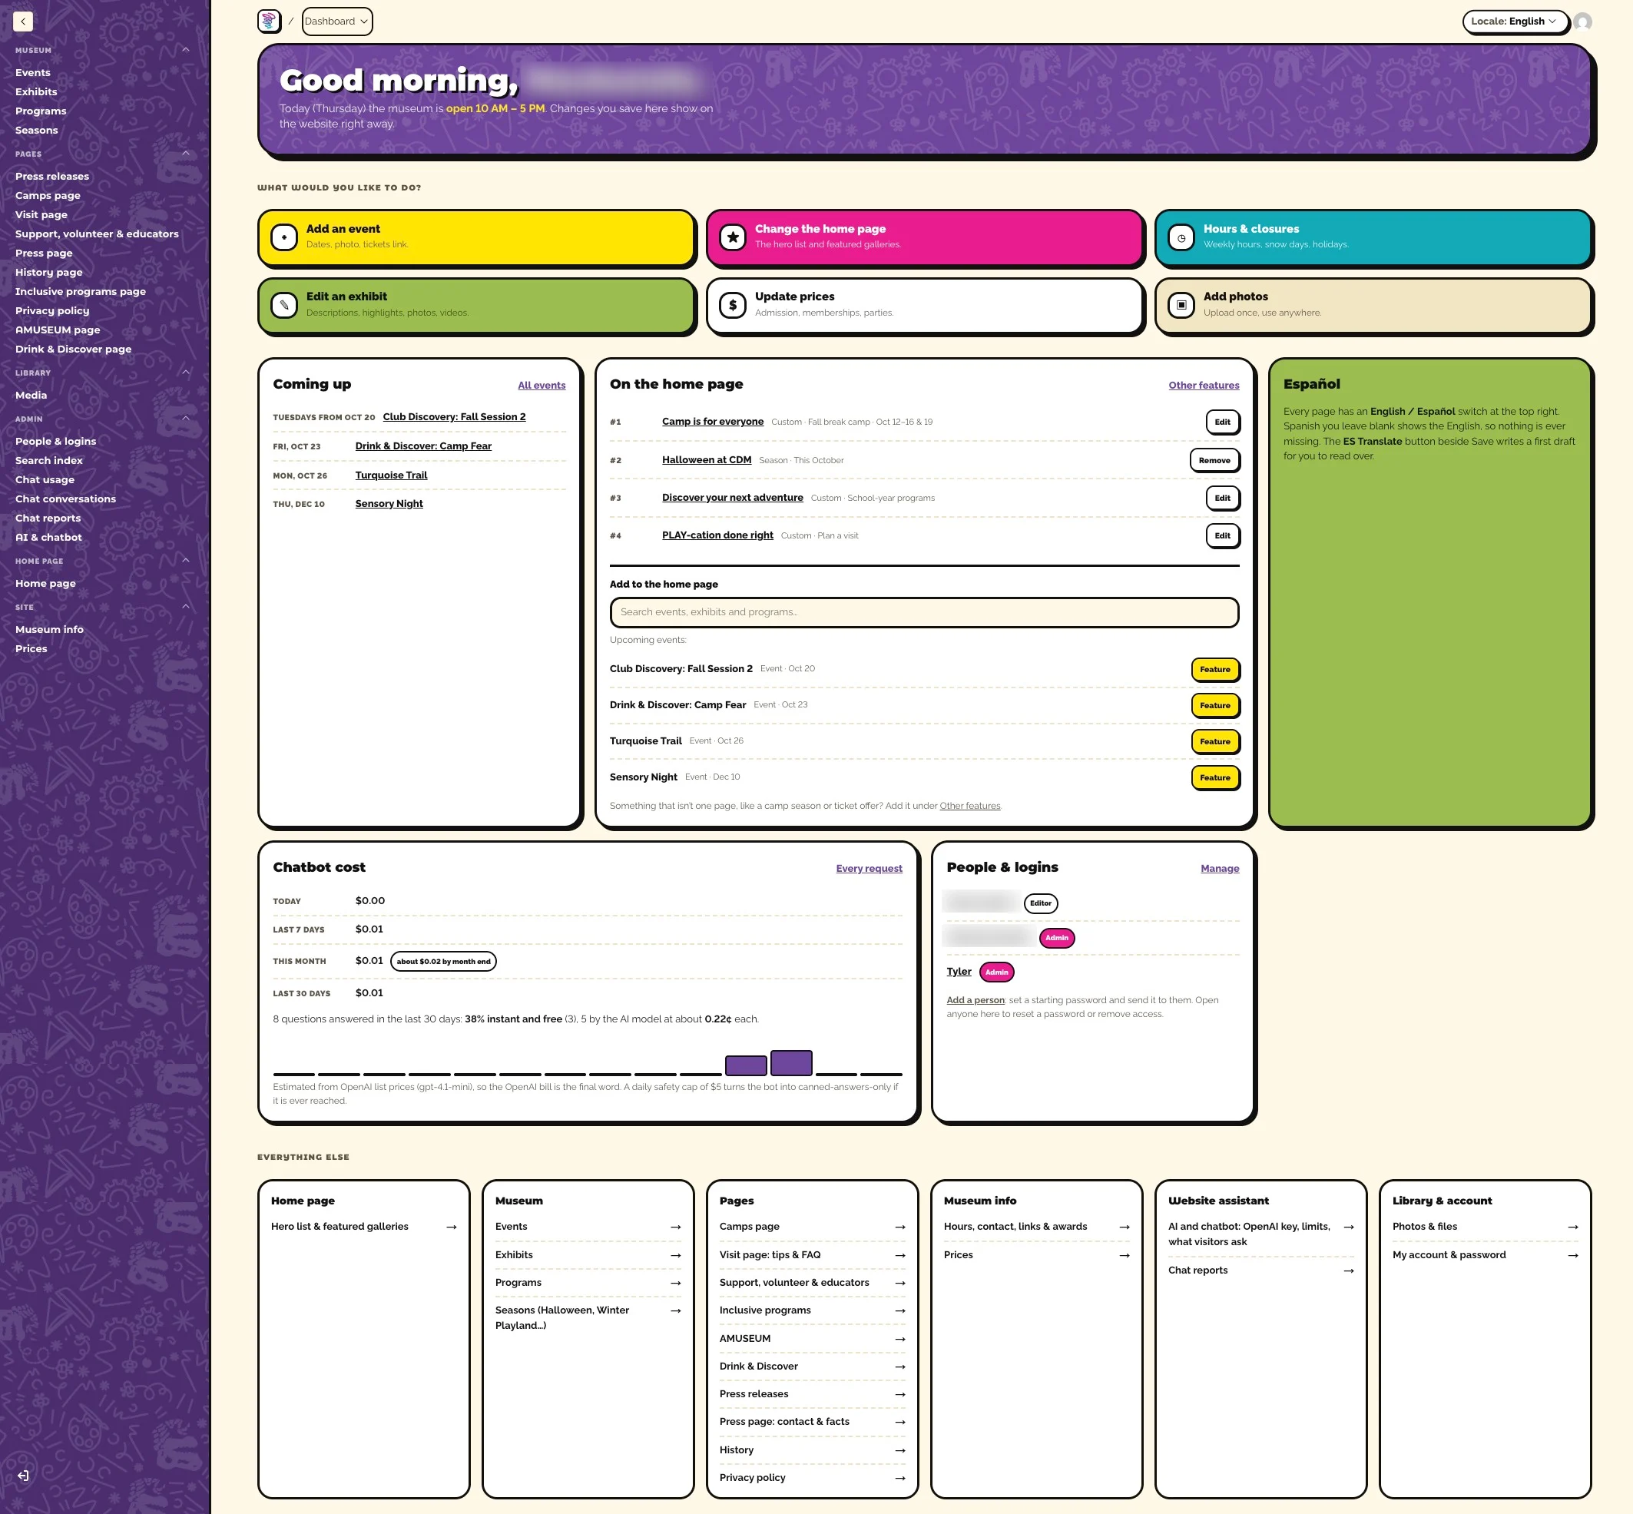The image size is (1633, 1514).
Task: Click the photo icon on Add photos
Action: [1181, 305]
